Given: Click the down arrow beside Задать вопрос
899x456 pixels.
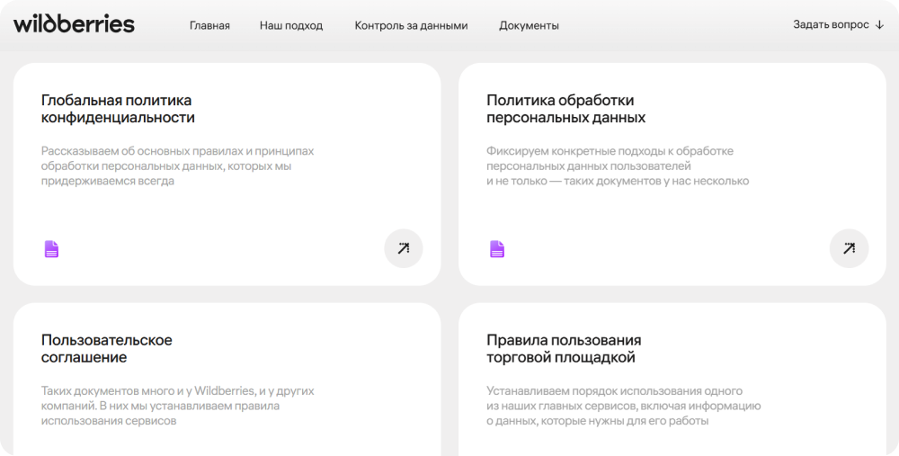Looking at the screenshot, I should point(879,25).
